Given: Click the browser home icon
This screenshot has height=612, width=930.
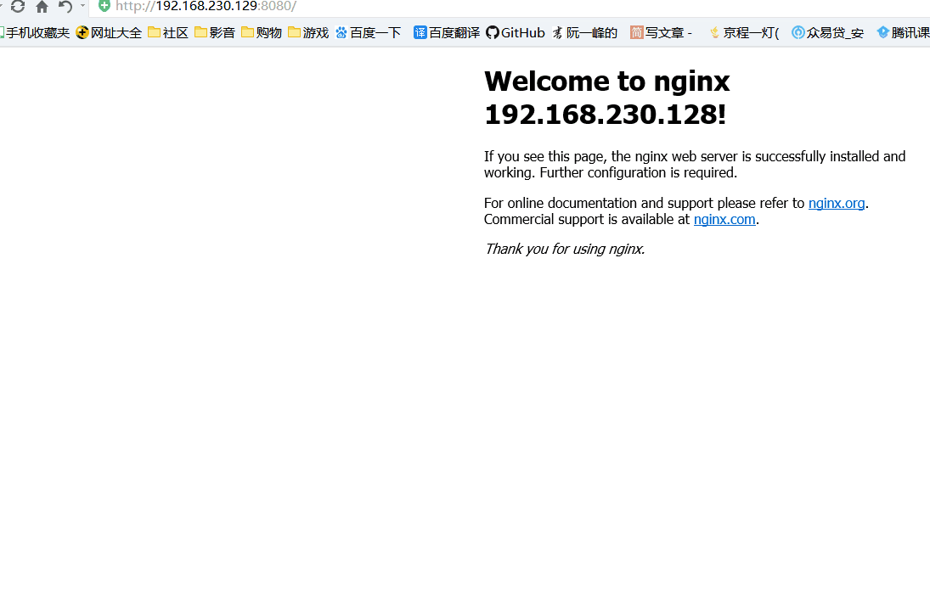Looking at the screenshot, I should tap(41, 7).
